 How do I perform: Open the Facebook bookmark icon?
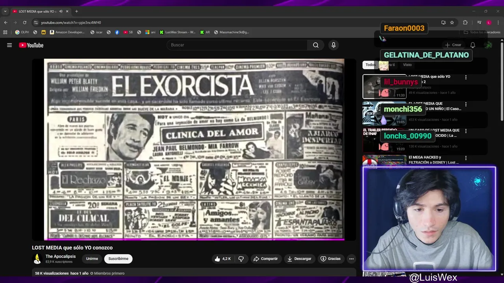(x=117, y=32)
